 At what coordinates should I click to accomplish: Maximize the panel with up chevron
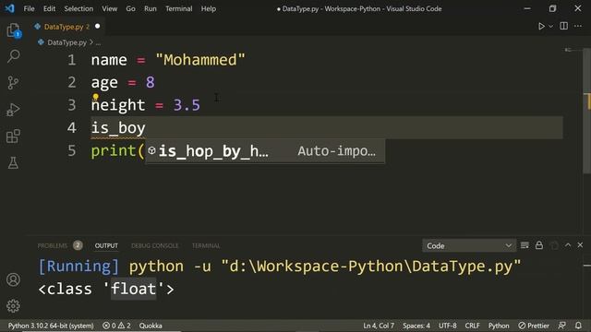point(568,245)
